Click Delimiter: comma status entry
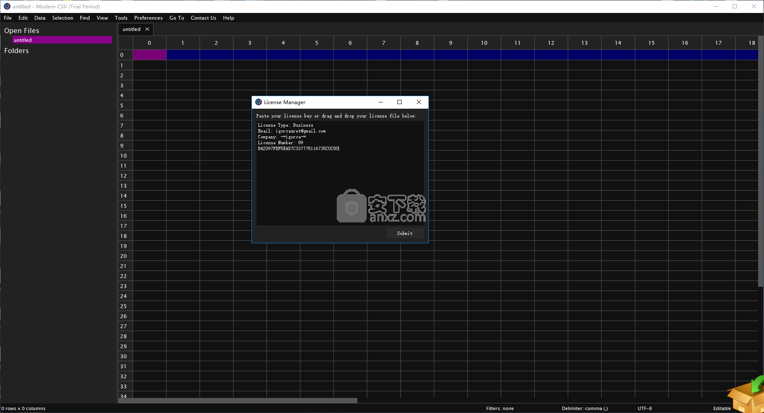764x413 pixels. tap(585, 408)
